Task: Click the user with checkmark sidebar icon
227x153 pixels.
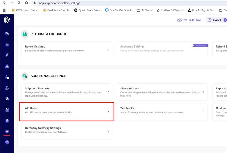Action: click(7, 77)
